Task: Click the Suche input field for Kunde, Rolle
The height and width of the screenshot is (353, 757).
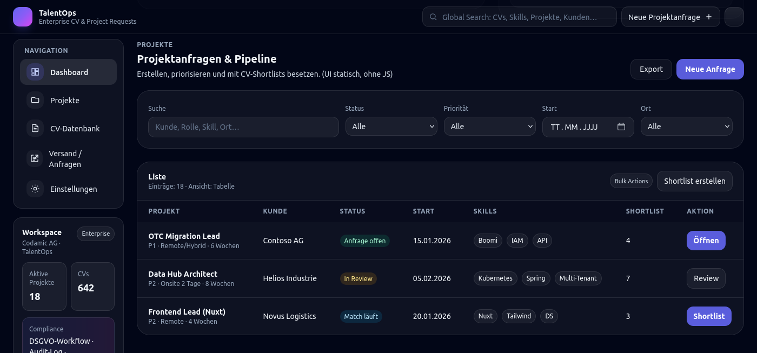Action: 243,127
